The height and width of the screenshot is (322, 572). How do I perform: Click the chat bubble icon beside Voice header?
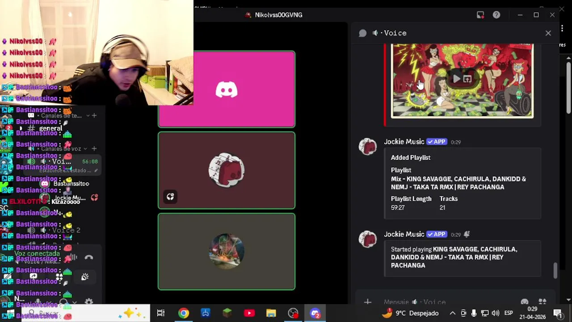point(363,33)
